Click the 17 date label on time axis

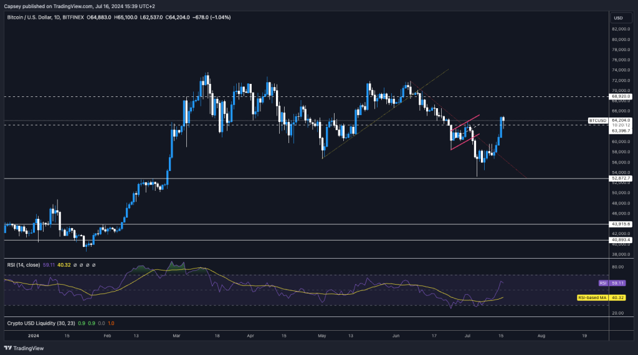click(434, 336)
